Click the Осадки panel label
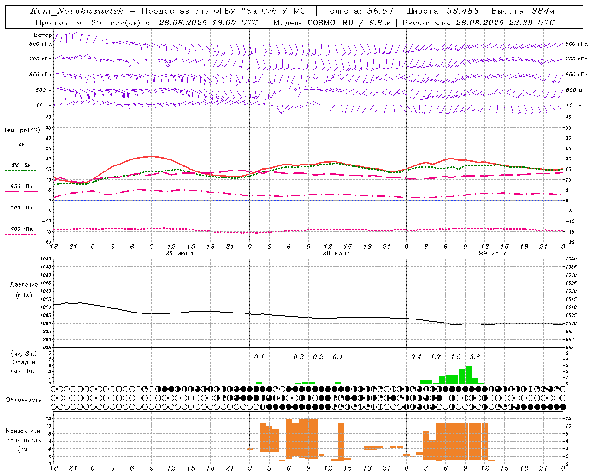Screen dimensions: 590x472 tap(24, 362)
